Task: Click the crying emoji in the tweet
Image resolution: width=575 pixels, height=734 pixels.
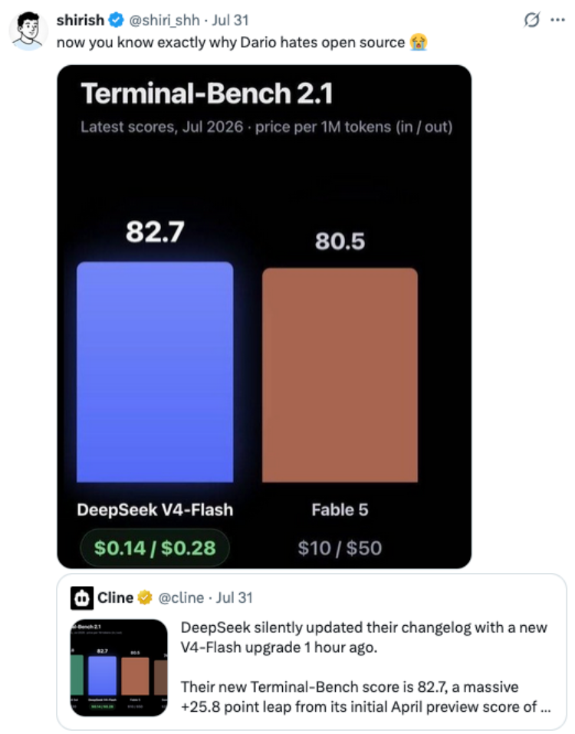Action: [419, 42]
